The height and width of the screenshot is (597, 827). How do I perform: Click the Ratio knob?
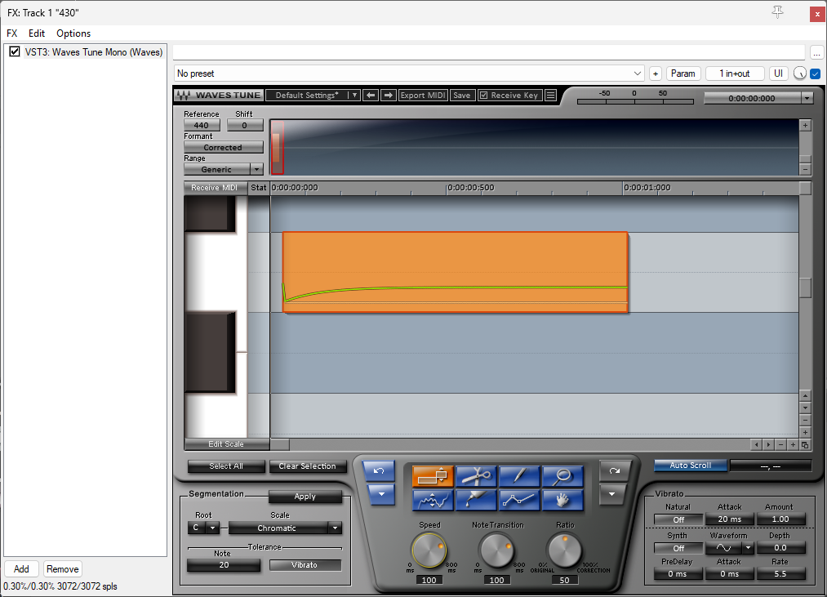(564, 550)
